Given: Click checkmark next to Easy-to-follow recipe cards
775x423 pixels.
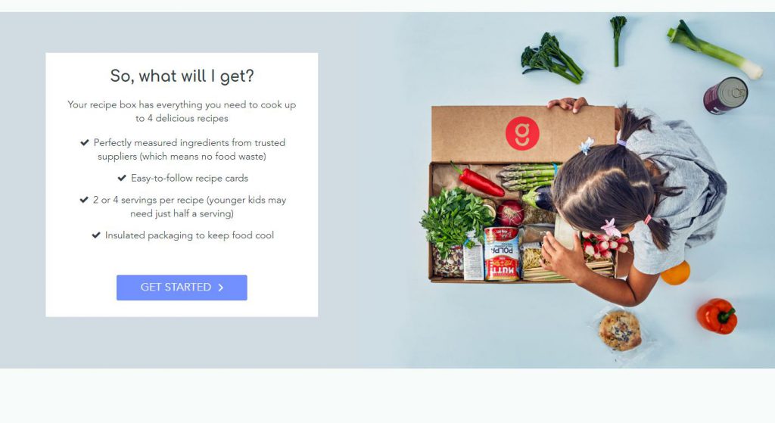Looking at the screenshot, I should [x=122, y=178].
